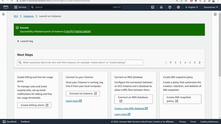Open the Privacy footer link
This screenshot has width=221, height=124.
pyautogui.click(x=183, y=122)
